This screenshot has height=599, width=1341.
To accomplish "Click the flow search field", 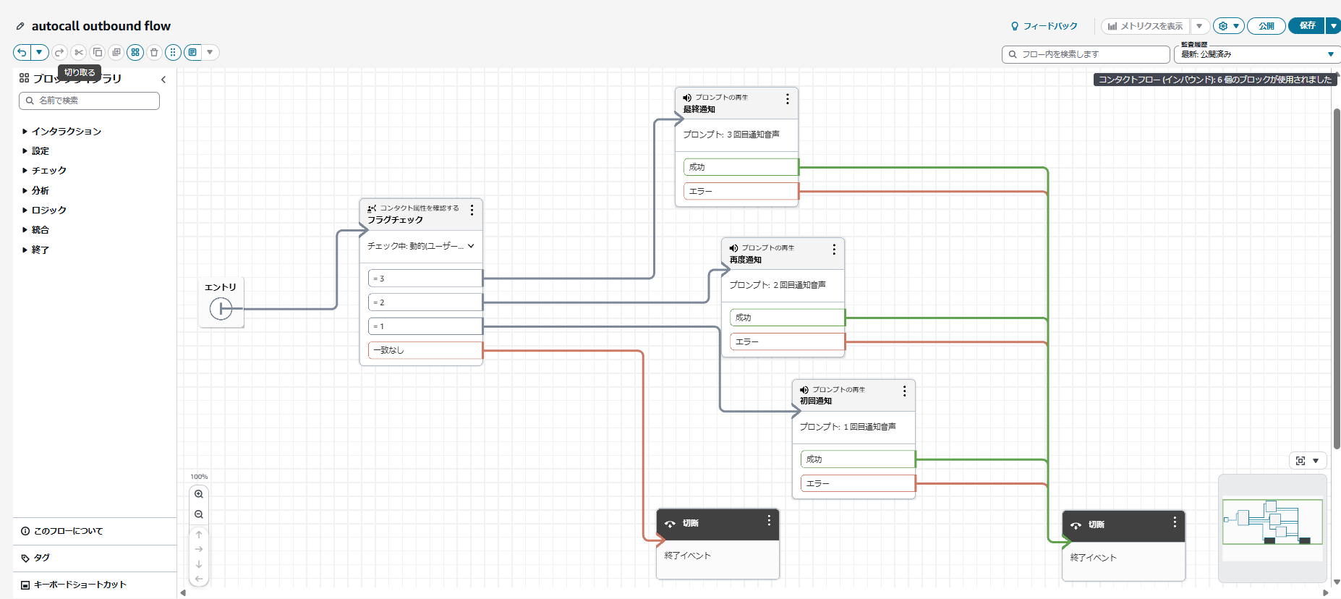I will coord(1085,54).
